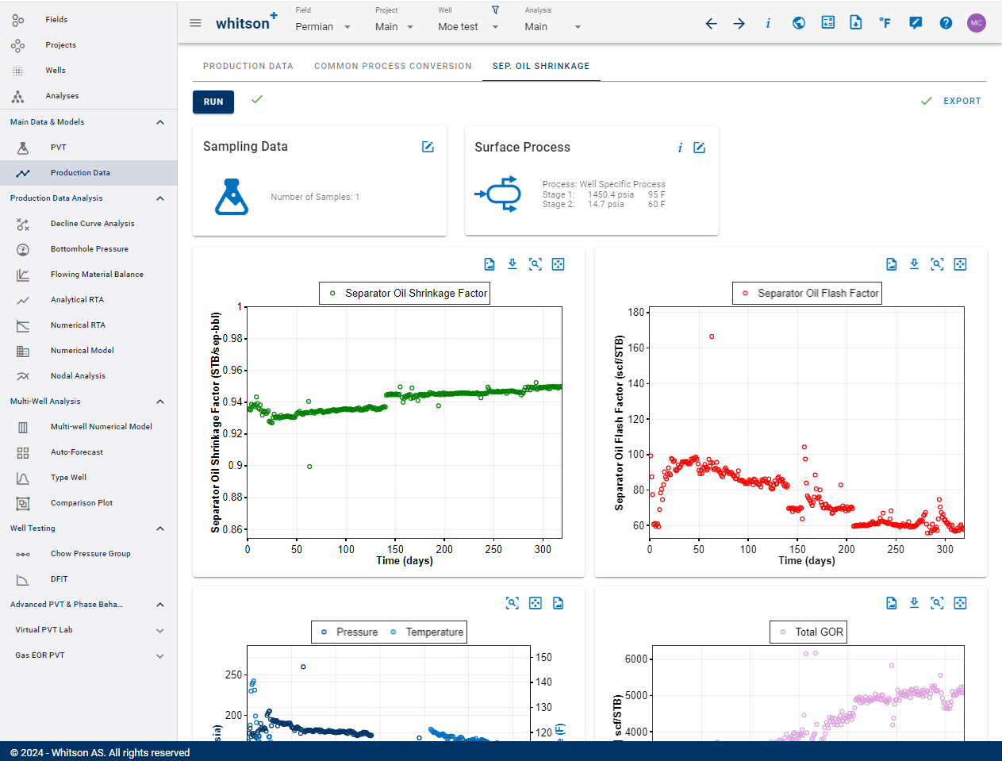
Task: Zoom tool on Pressure Temperature chart
Action: pos(513,603)
